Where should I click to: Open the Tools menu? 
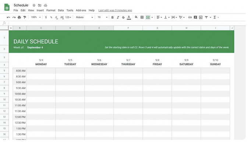tap(70, 10)
